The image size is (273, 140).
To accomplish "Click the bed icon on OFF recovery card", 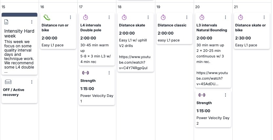I will click(8, 82).
